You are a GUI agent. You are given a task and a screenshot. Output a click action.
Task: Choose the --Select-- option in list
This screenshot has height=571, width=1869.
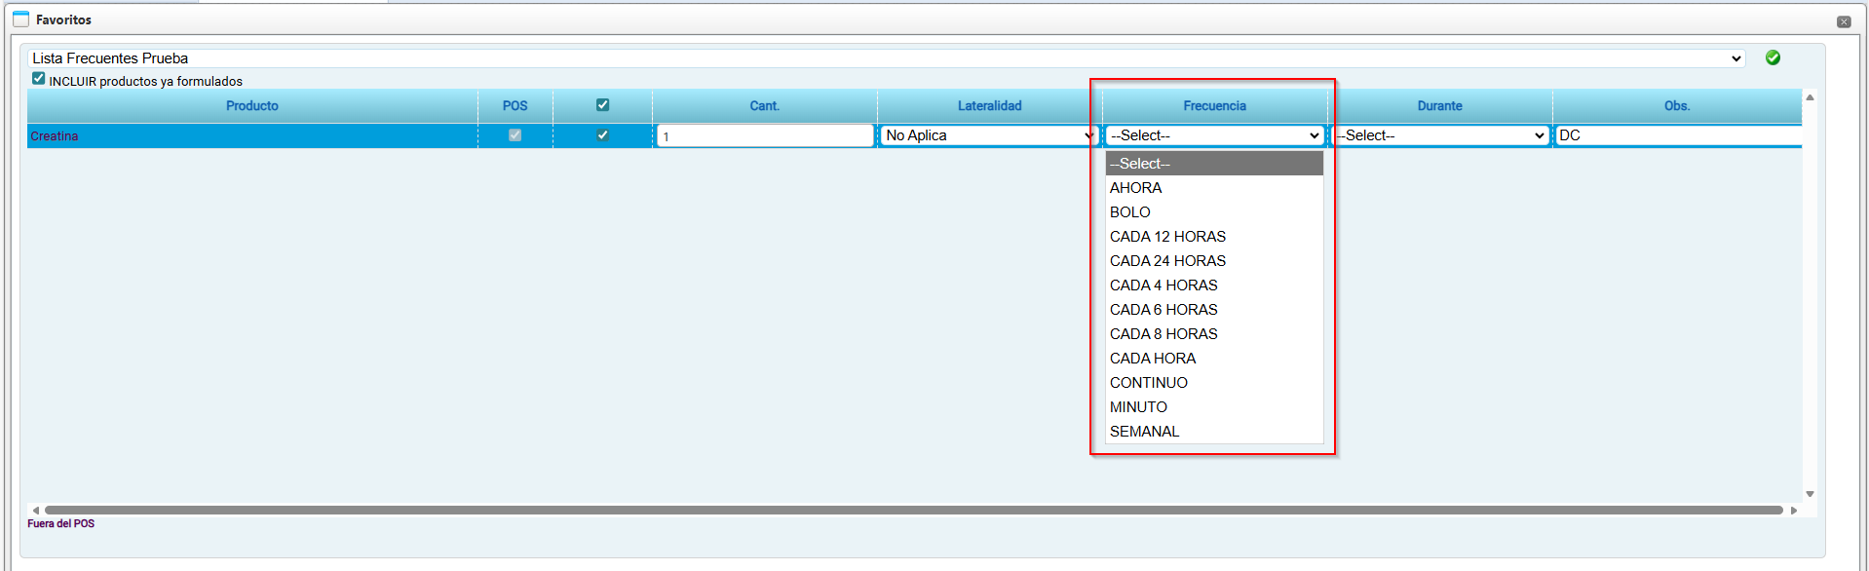coord(1214,164)
